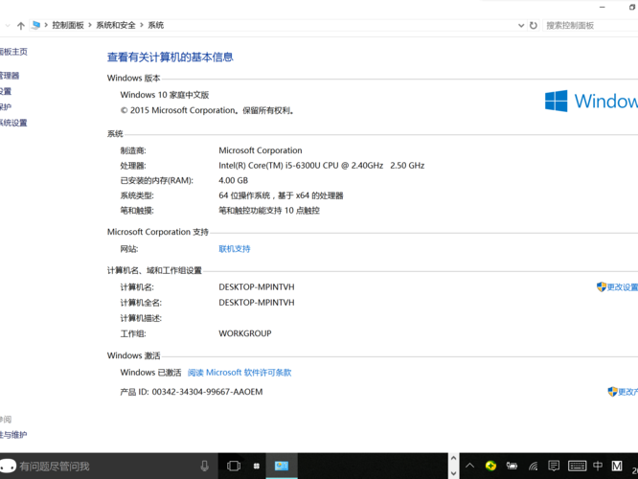
Task: Focus the 搜索控制面板 search field
Action: (591, 25)
